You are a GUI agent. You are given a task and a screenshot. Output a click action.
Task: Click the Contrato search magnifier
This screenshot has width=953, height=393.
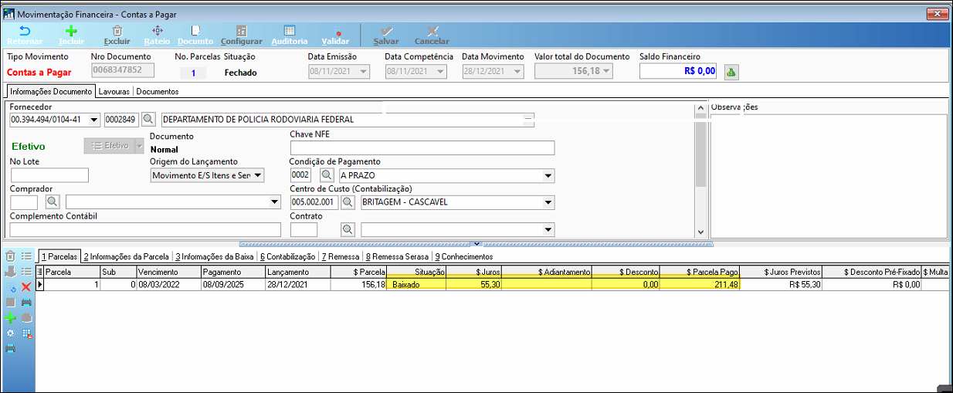tap(348, 229)
